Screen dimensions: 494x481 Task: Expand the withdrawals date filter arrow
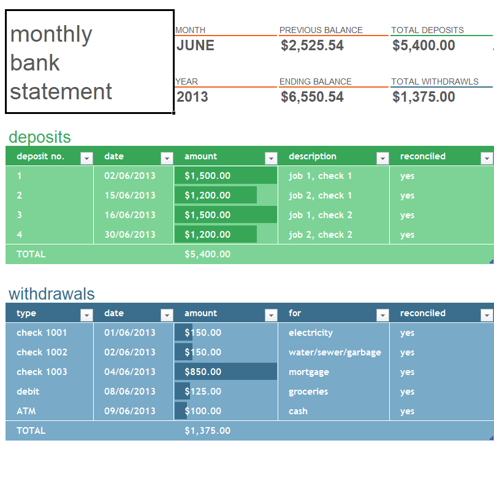167,316
